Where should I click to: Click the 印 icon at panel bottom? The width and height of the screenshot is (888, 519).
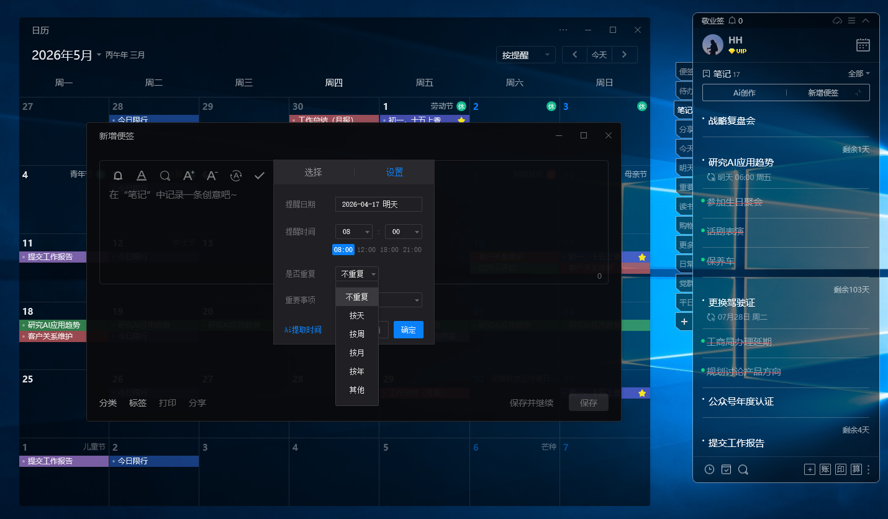(841, 469)
